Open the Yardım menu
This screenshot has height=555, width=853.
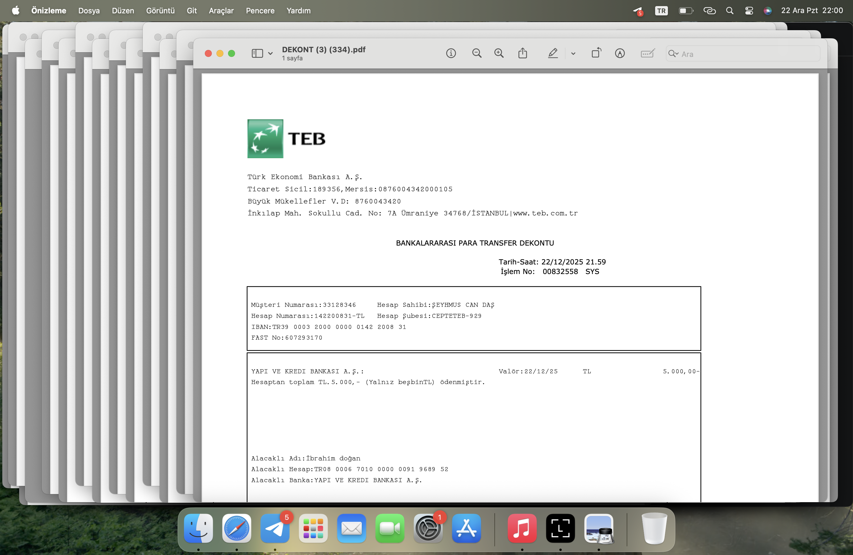tap(299, 11)
